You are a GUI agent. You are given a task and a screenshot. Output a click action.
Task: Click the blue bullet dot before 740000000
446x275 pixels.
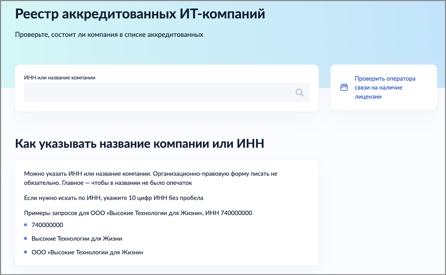pyautogui.click(x=26, y=225)
